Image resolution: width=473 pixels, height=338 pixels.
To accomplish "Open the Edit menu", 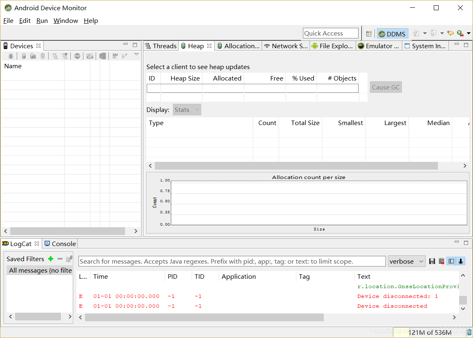I will [x=25, y=21].
